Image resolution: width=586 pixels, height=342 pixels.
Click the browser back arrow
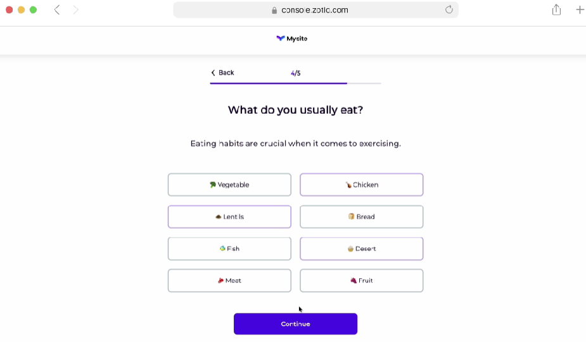click(x=57, y=9)
